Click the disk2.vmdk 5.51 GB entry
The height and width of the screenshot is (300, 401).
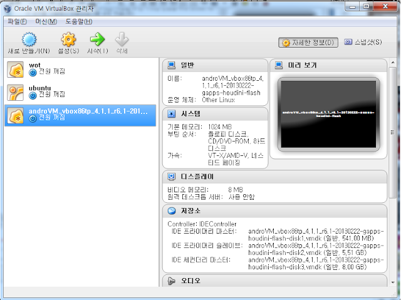point(316,249)
